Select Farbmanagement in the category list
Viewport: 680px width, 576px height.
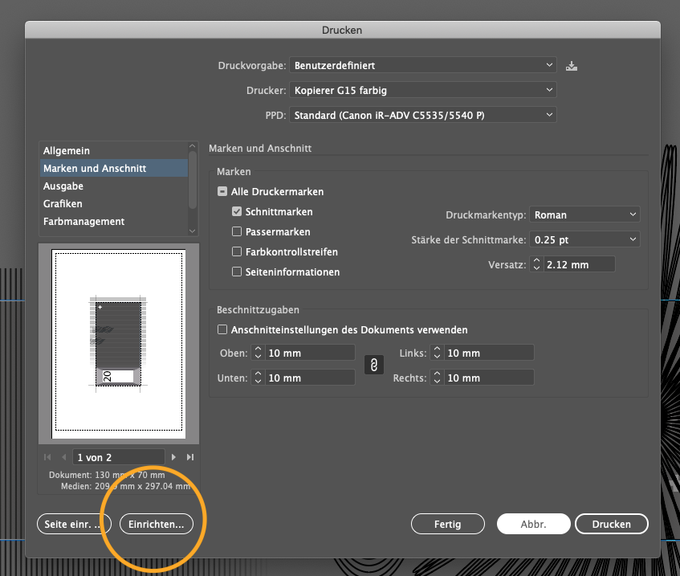(x=83, y=222)
